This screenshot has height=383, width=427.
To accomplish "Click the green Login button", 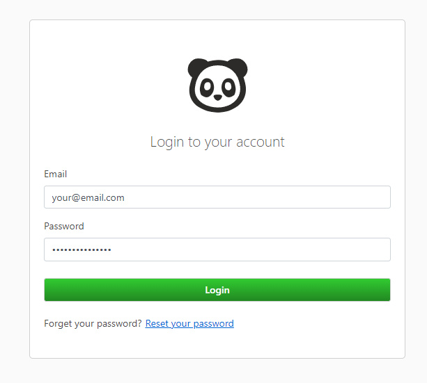I will pos(217,290).
